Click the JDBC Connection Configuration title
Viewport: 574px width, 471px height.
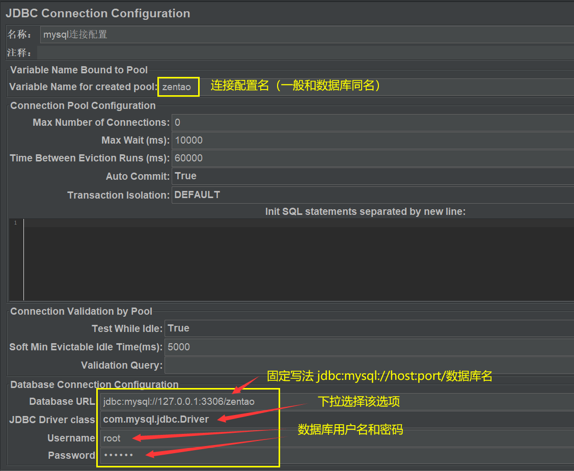pyautogui.click(x=98, y=13)
